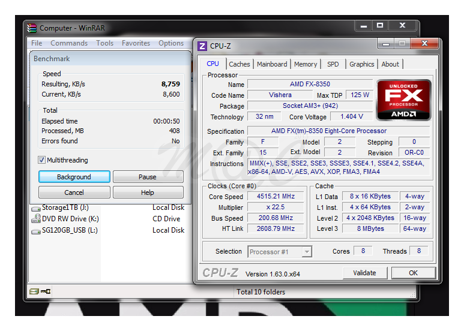The image size is (464, 331).
Task: Minimize the CPU-Z window
Action: click(x=385, y=44)
